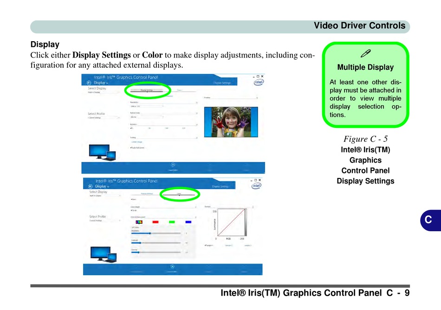441x310 pixels.
Task: Open Select Profile dropdown in upper panel
Action: click(x=104, y=118)
